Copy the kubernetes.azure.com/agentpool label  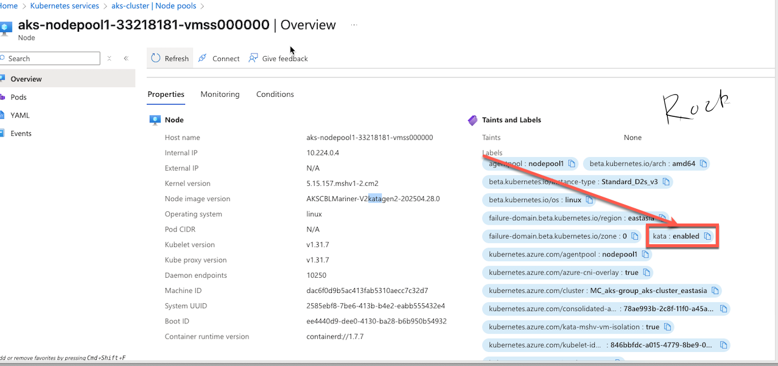click(x=645, y=254)
